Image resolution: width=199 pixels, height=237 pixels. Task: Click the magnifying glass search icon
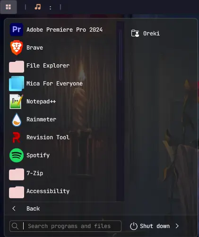15,226
